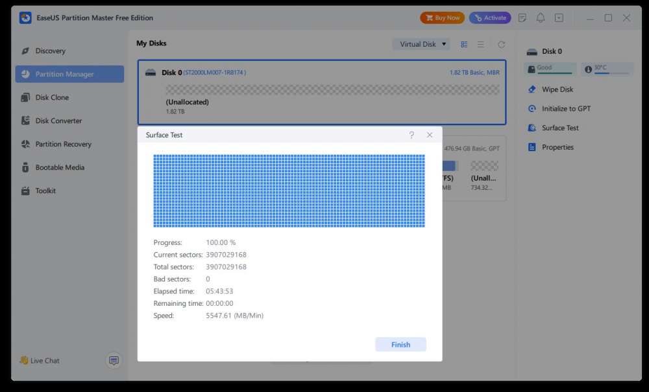Image resolution: width=649 pixels, height=392 pixels.
Task: Click the Wipe Disk eraser icon
Action: click(x=532, y=89)
